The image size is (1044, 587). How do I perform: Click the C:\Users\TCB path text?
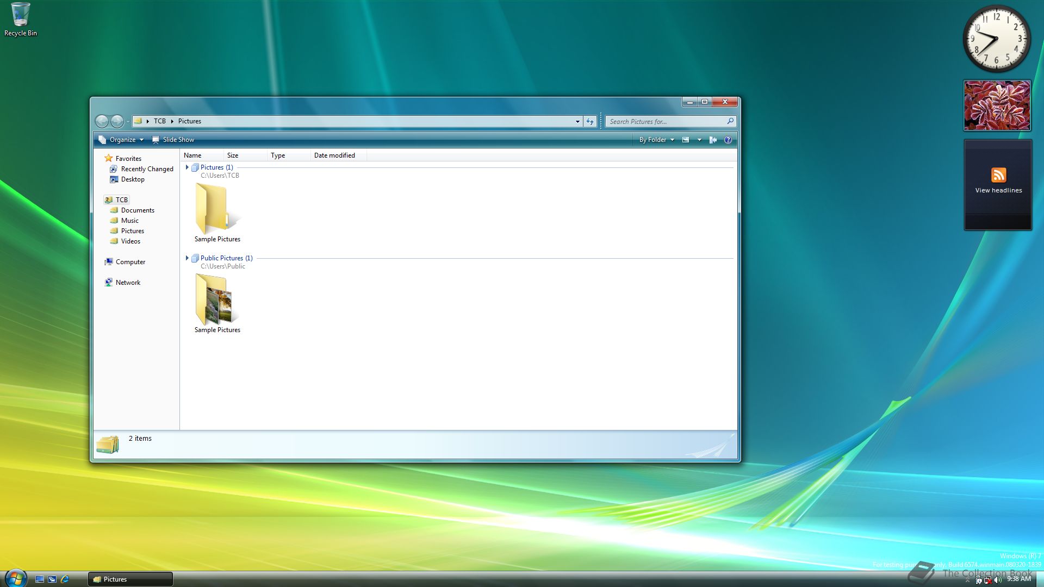click(220, 176)
